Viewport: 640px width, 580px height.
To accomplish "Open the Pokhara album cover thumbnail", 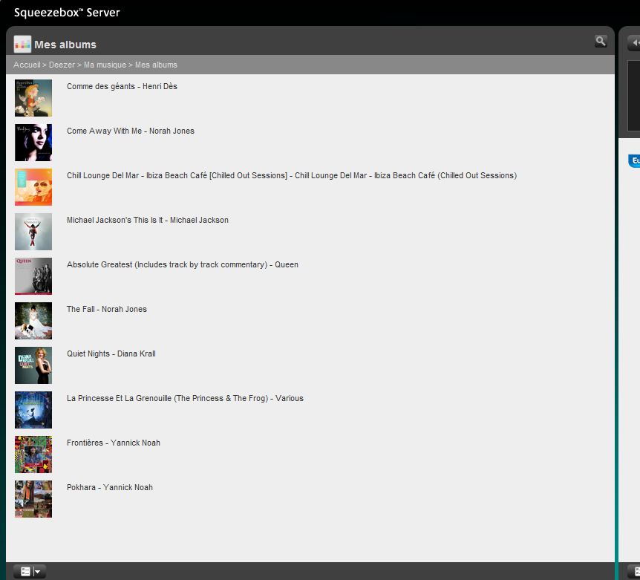I will click(x=33, y=499).
